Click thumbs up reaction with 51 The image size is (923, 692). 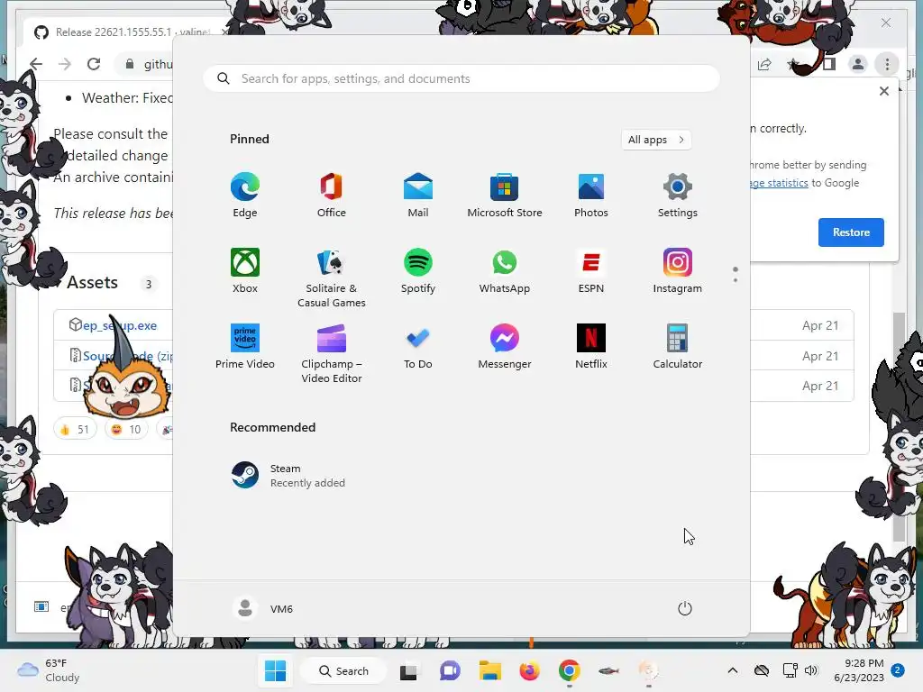75,430
